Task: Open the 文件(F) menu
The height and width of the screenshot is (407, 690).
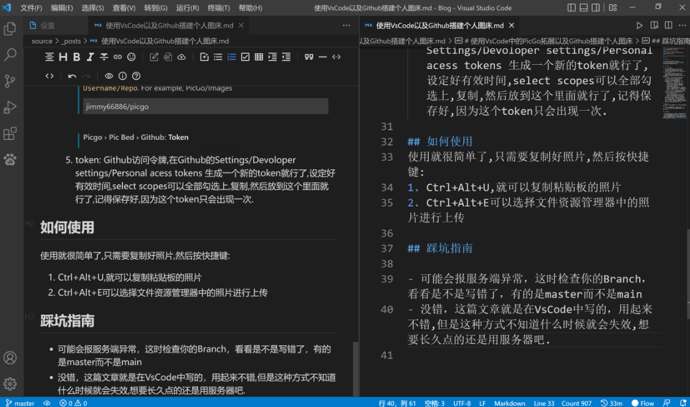Action: [31, 8]
